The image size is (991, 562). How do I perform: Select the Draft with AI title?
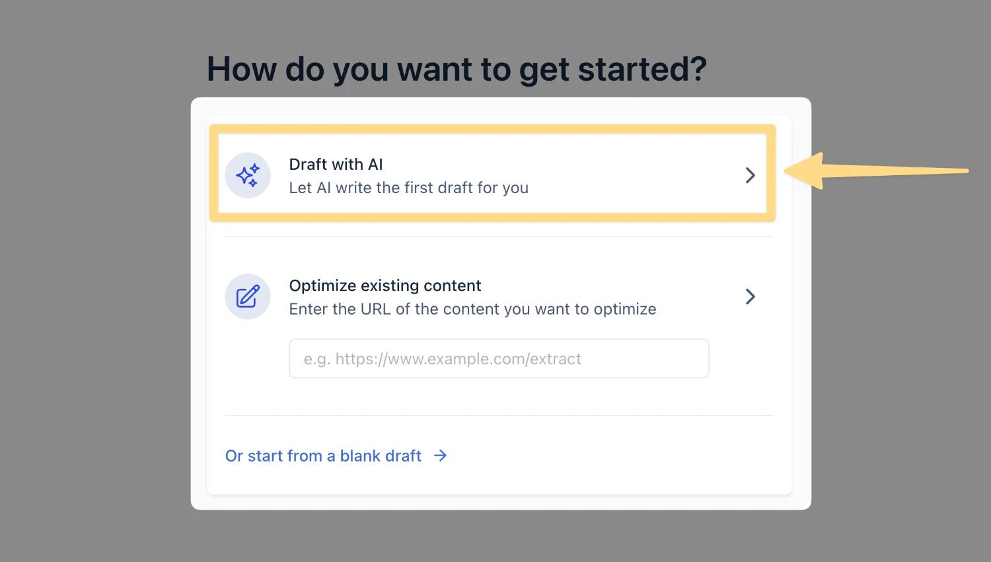[x=336, y=164]
